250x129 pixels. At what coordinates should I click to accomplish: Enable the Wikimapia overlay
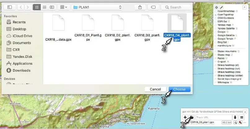point(223,82)
